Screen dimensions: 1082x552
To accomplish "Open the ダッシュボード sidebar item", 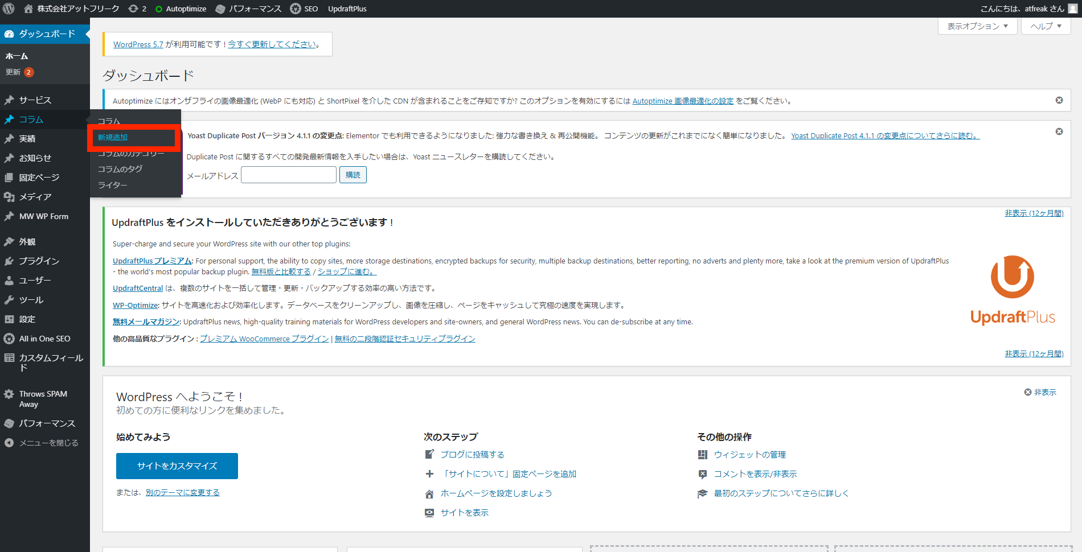I will (x=45, y=34).
